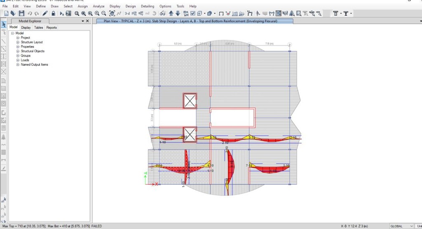422x229 pixels.
Task: Click the Undo arrow icon
Action: point(30,14)
